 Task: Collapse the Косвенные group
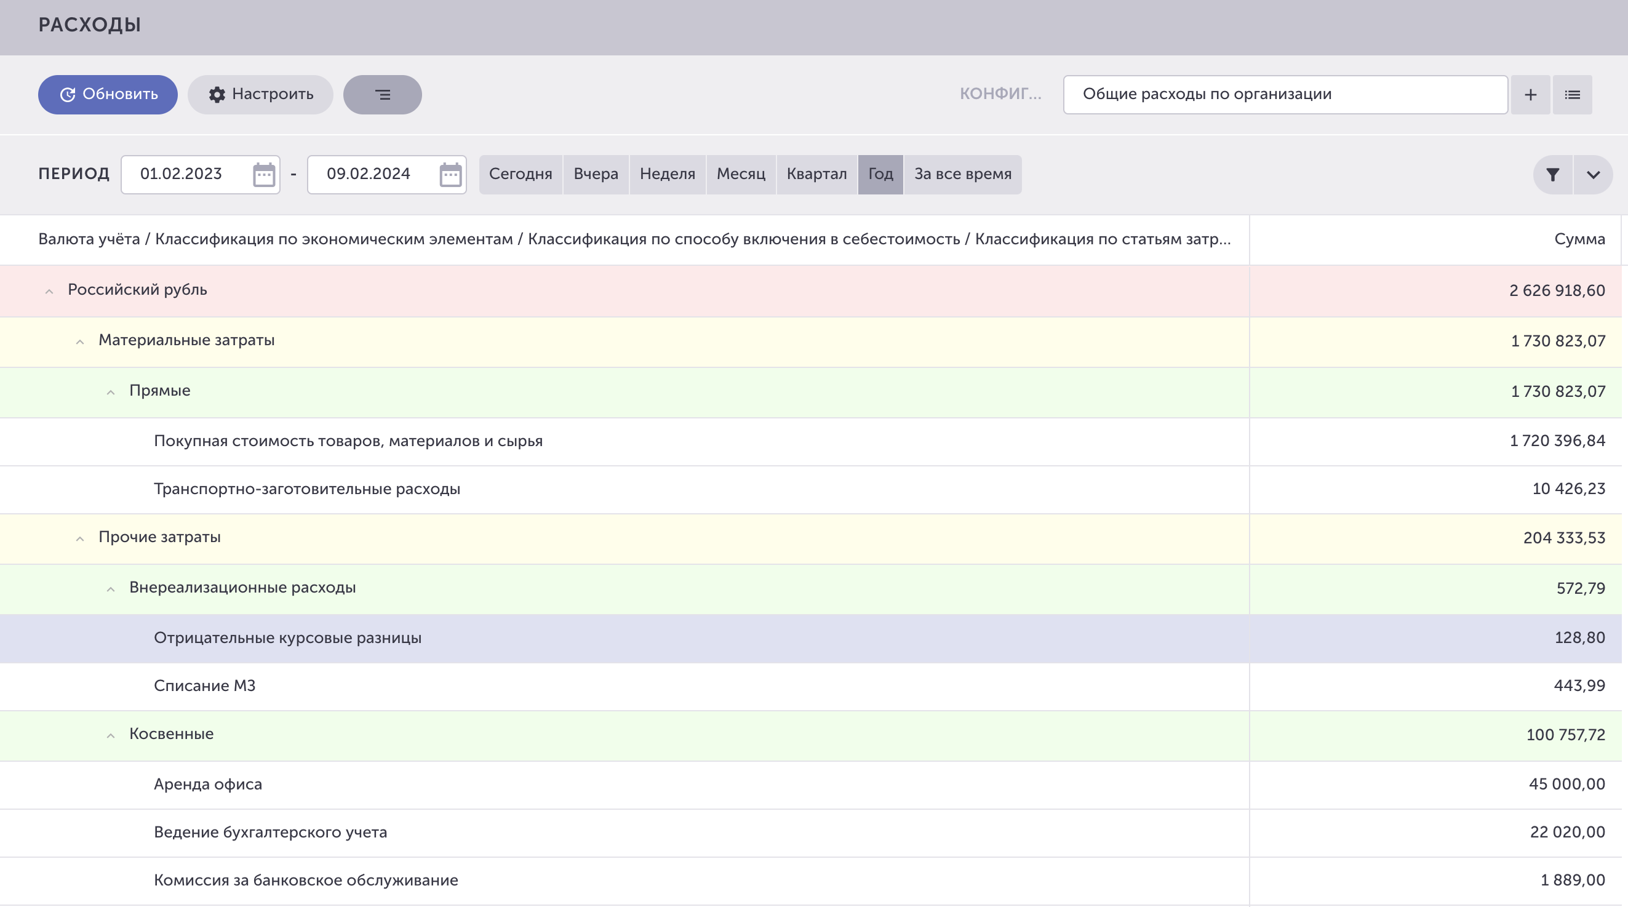click(x=111, y=736)
